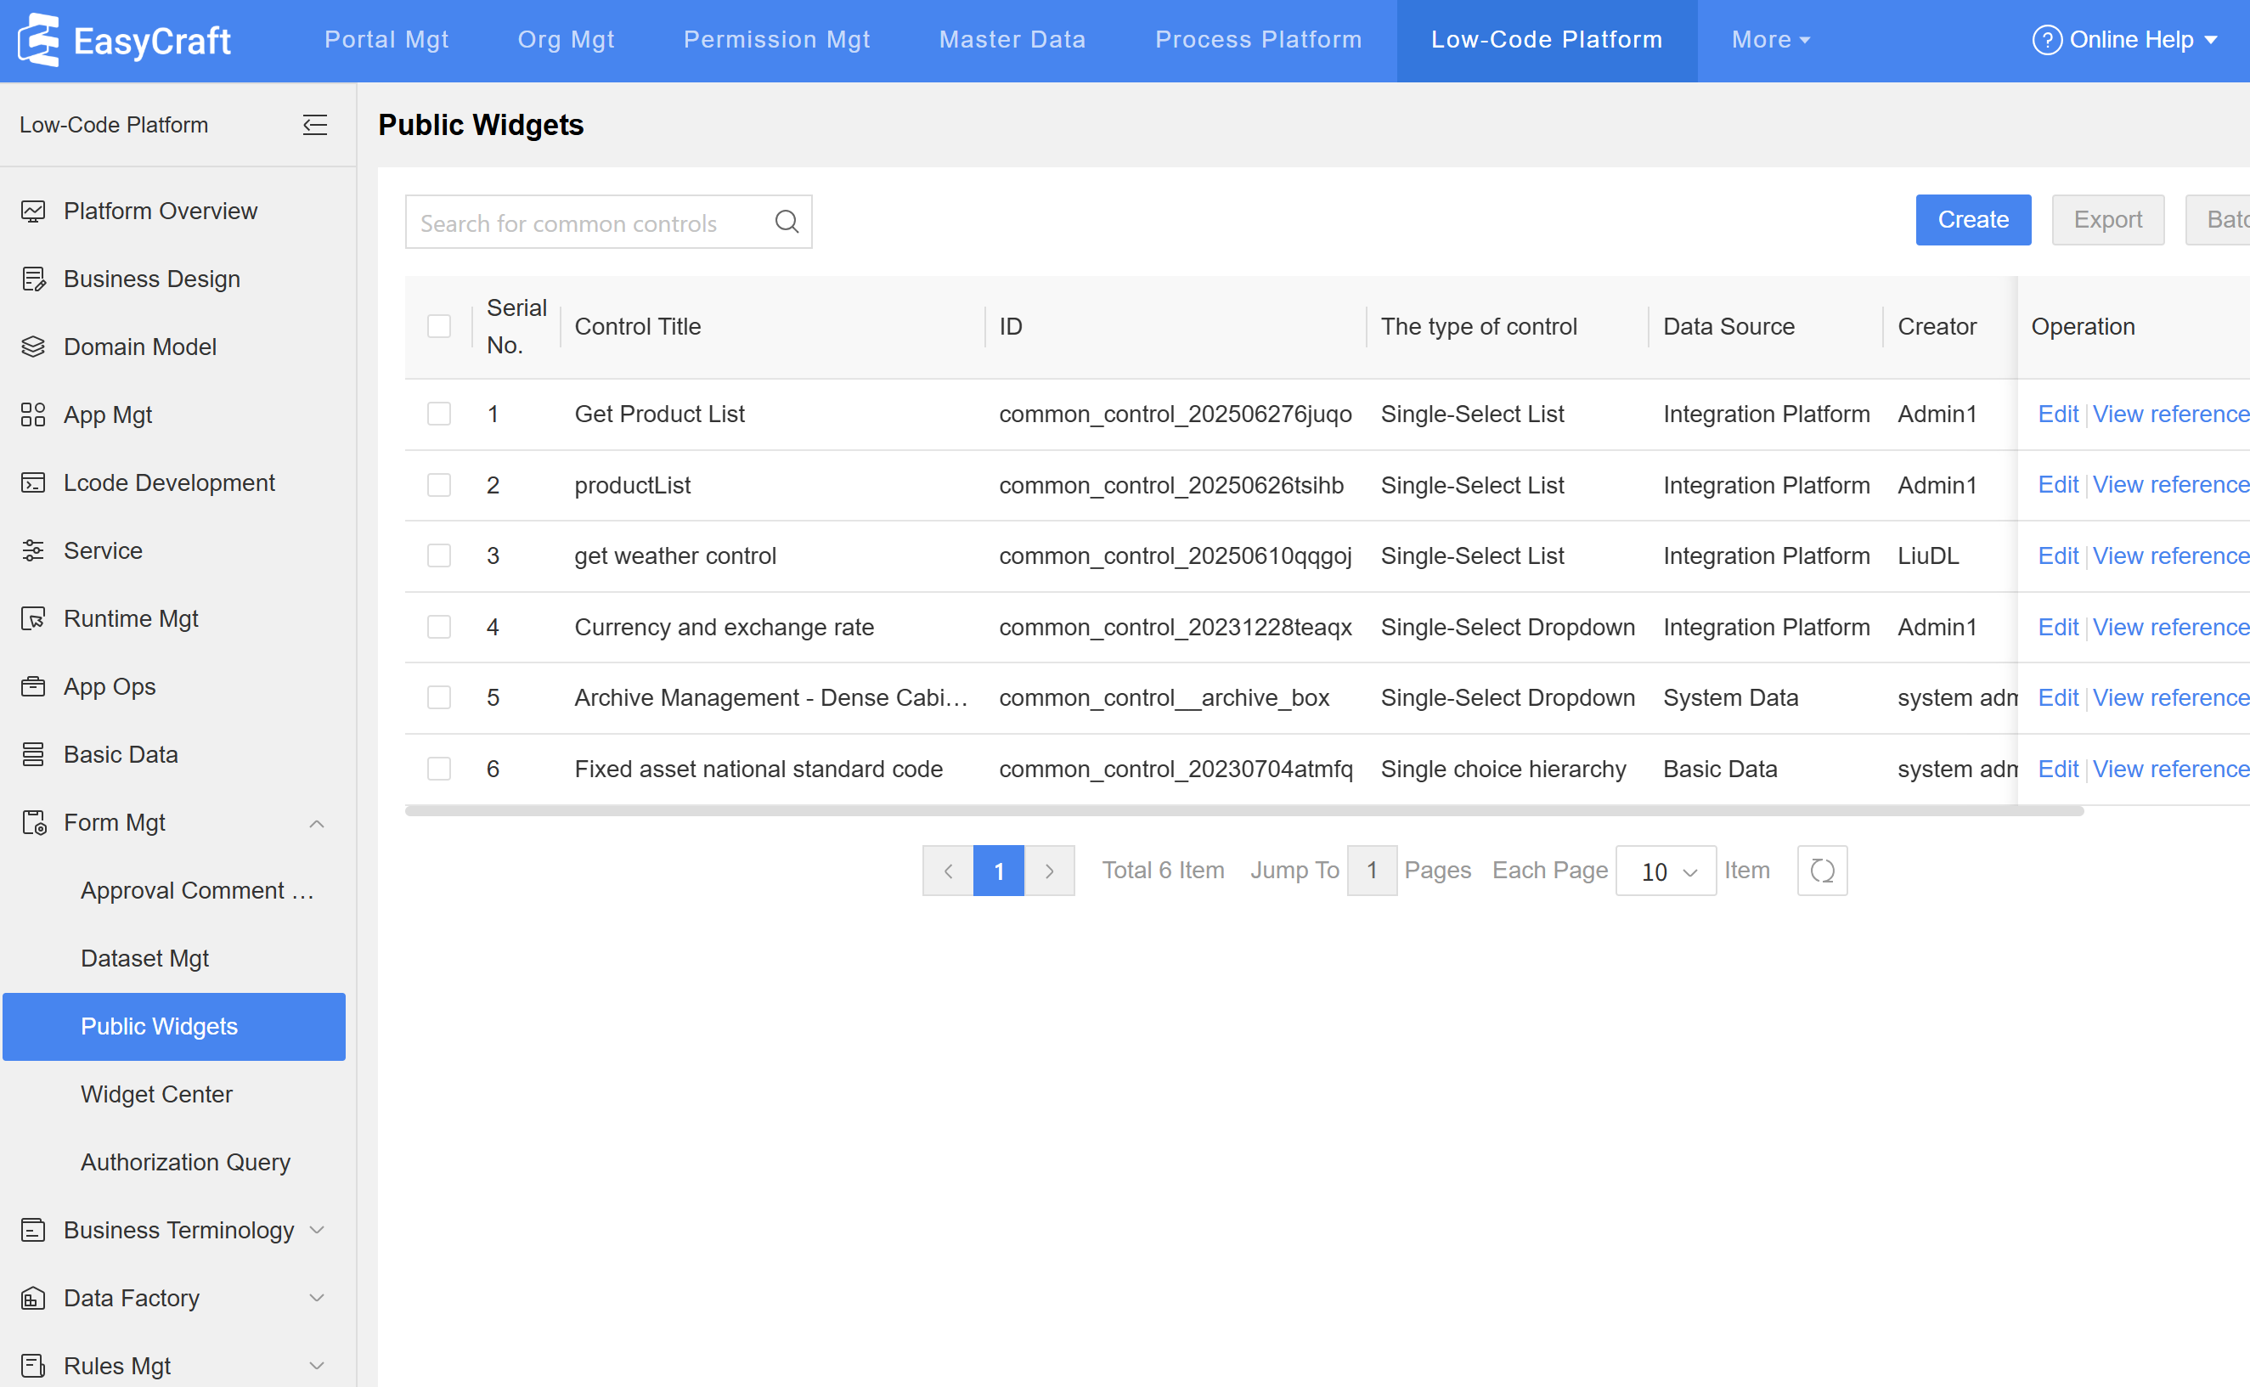The width and height of the screenshot is (2250, 1387).
Task: Click the Domain Model layers icon
Action: click(33, 347)
